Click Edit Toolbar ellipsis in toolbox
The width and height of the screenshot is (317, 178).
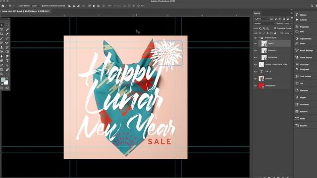(7, 74)
